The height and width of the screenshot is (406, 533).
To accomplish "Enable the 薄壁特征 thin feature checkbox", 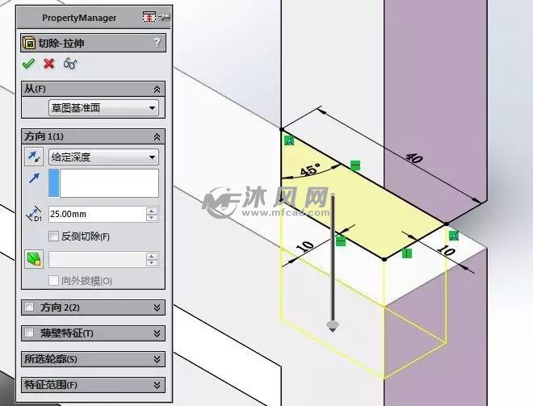I will [x=30, y=333].
